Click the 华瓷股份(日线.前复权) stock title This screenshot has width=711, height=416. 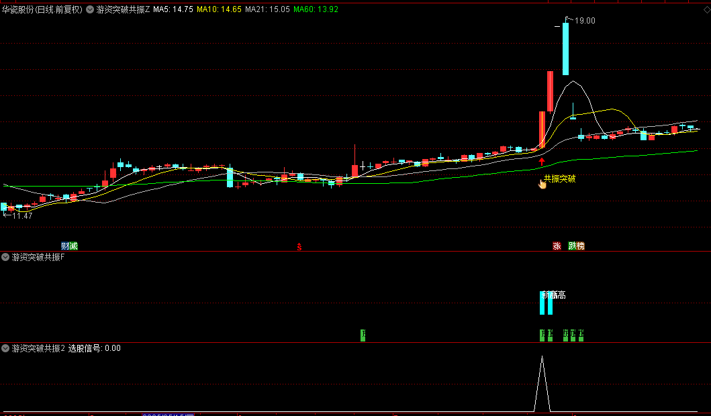42,9
